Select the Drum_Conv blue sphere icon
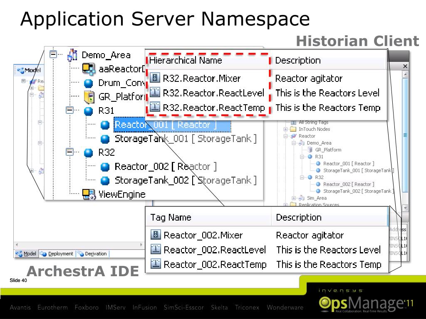 click(x=88, y=83)
